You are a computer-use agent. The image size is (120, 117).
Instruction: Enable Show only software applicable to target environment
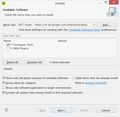click(x=4, y=88)
